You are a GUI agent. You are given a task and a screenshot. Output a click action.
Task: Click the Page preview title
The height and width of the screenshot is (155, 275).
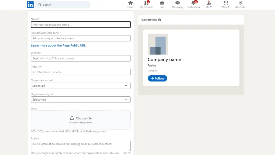tap(149, 20)
